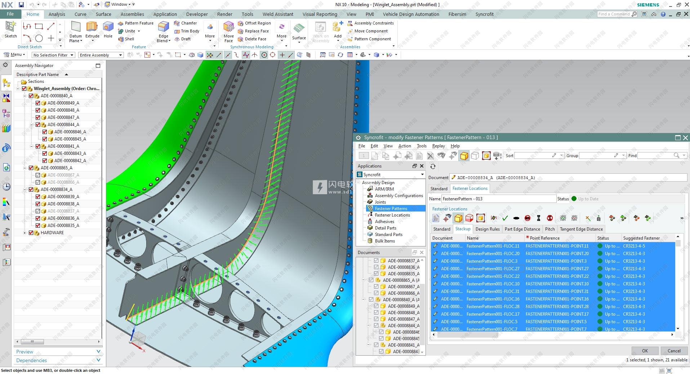Open the History clock tab in resource bar
The width and height of the screenshot is (690, 374).
pyautogui.click(x=6, y=187)
